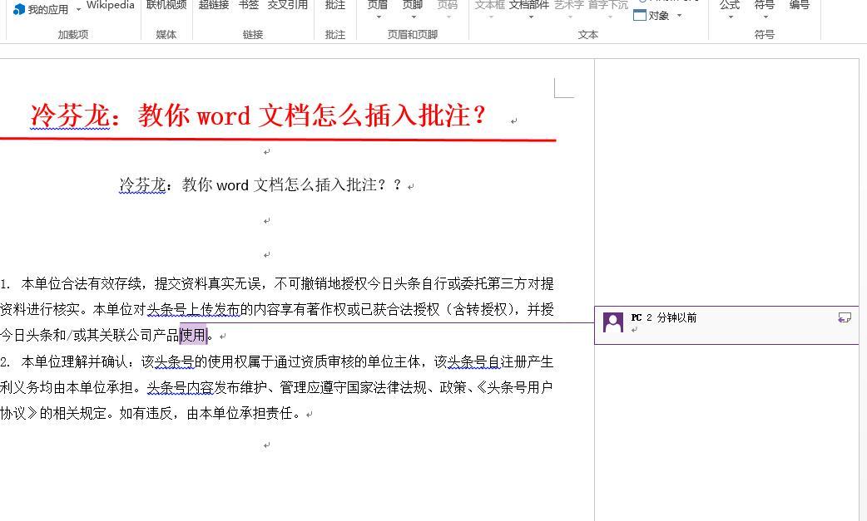Insert a 超链接 hyperlink
Image resolution: width=867 pixels, height=521 pixels.
click(x=214, y=6)
